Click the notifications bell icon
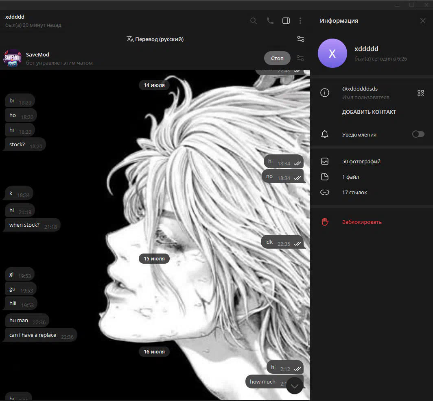 click(325, 134)
